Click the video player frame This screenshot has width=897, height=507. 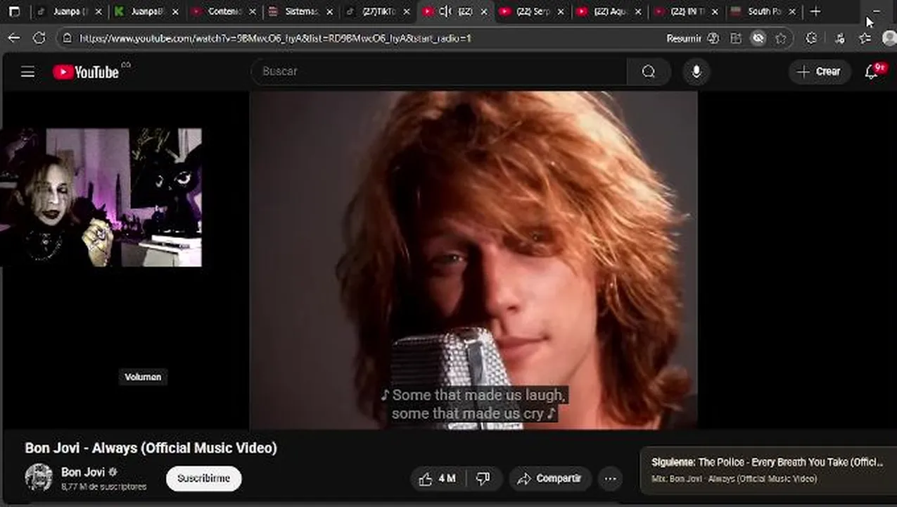(473, 260)
